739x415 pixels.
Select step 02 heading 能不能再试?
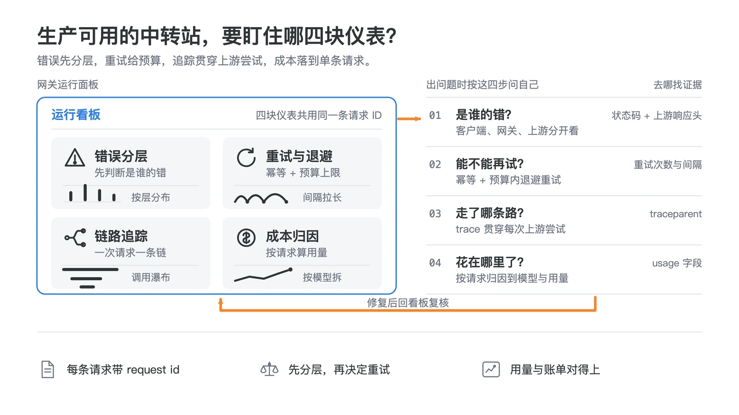coord(490,164)
